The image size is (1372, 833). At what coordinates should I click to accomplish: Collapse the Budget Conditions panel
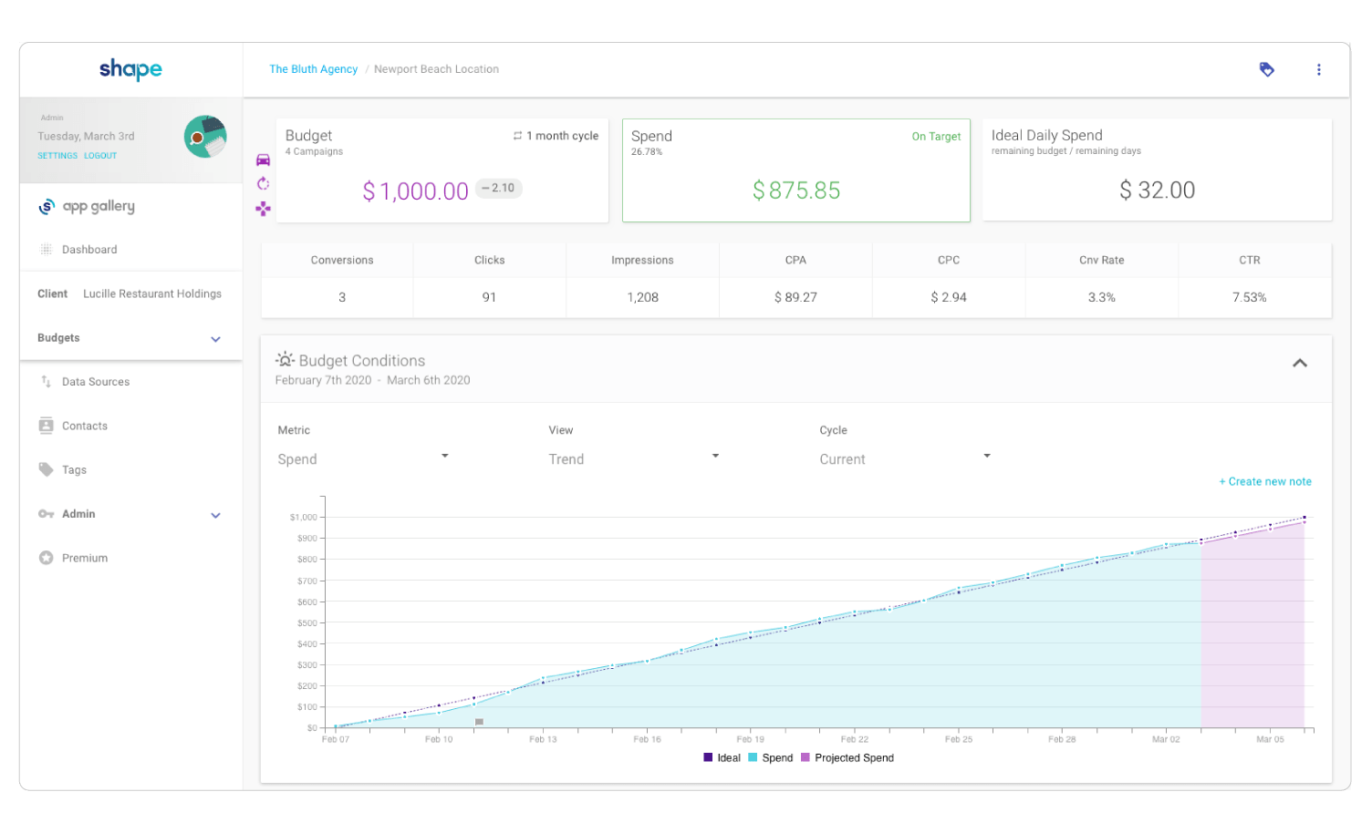click(1300, 363)
